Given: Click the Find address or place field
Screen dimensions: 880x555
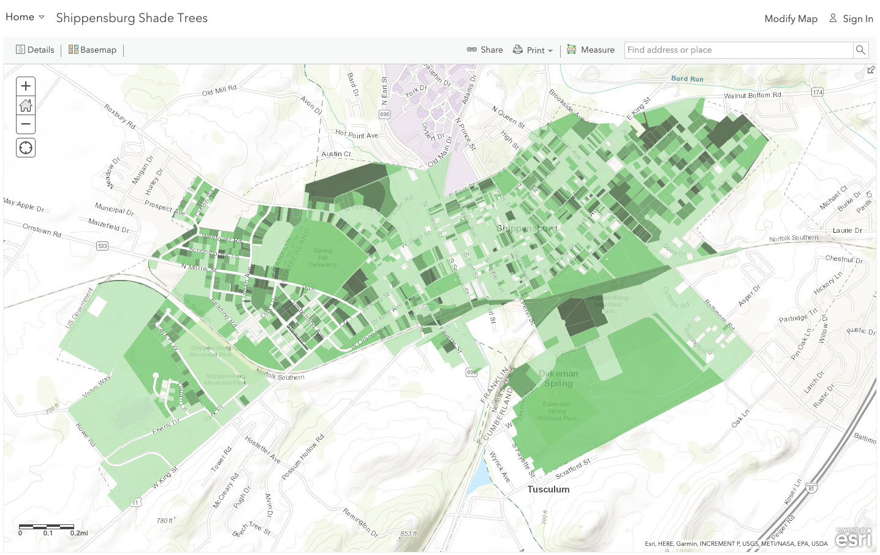Looking at the screenshot, I should pyautogui.click(x=738, y=50).
